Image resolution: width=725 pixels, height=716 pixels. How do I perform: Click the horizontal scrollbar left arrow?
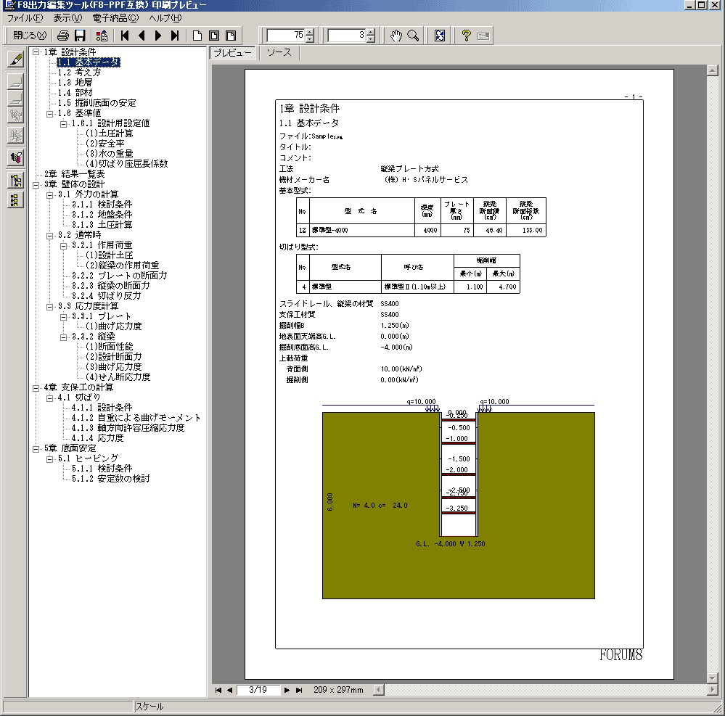[379, 690]
